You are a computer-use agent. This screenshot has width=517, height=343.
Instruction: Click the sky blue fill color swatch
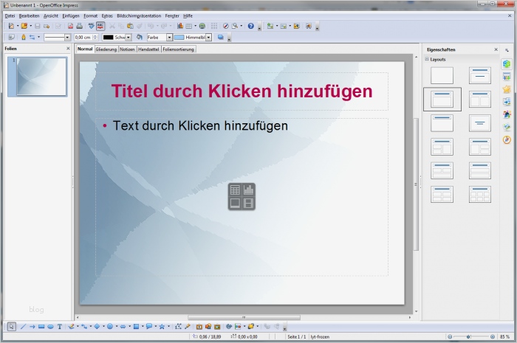(x=179, y=38)
